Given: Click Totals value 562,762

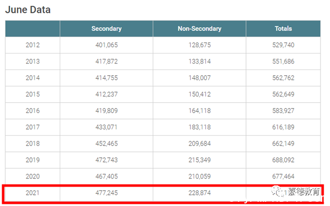Looking at the screenshot, I should 283,78.
